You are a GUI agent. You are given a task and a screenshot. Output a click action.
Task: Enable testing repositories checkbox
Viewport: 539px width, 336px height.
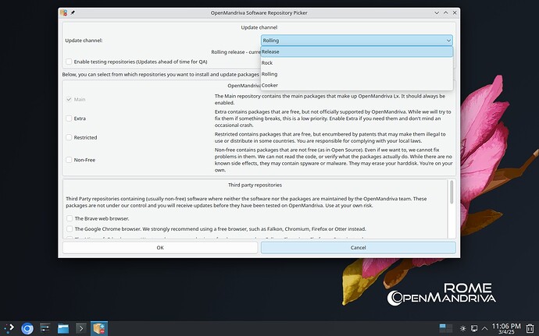point(69,61)
